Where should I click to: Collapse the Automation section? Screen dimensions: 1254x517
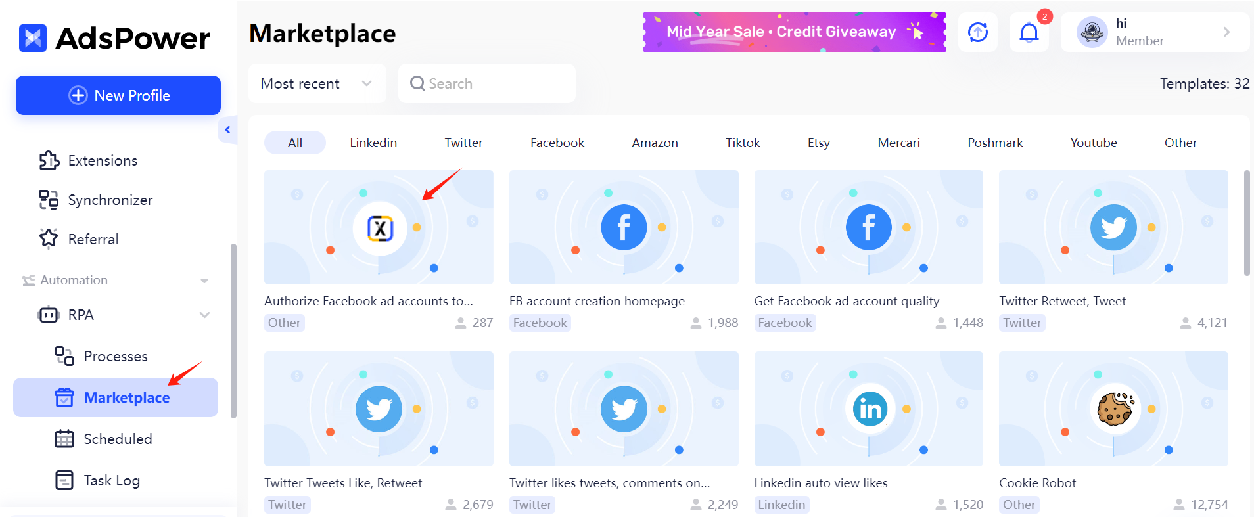[204, 280]
